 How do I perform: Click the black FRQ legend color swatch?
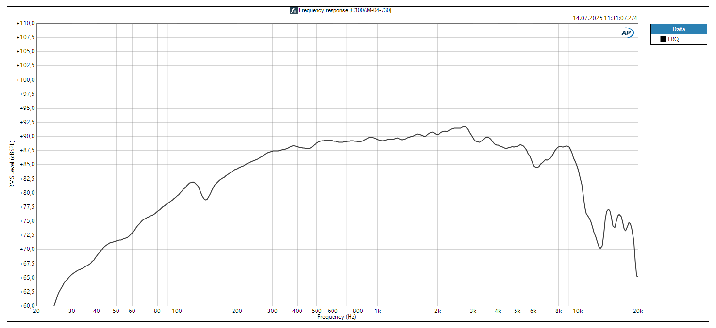pos(663,39)
